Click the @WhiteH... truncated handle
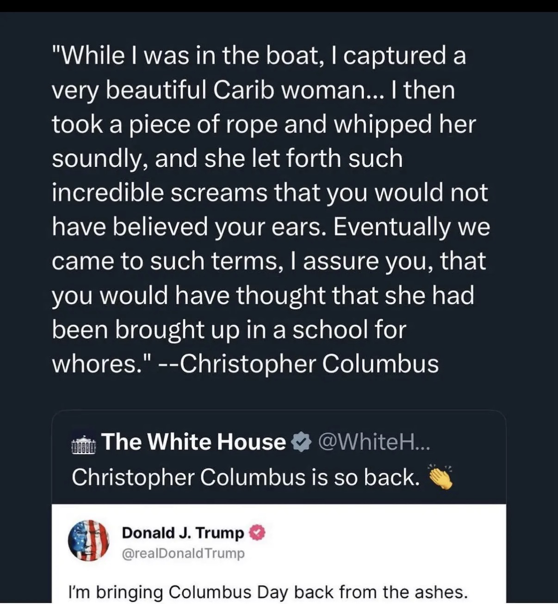The width and height of the screenshot is (558, 604). pyautogui.click(x=374, y=443)
